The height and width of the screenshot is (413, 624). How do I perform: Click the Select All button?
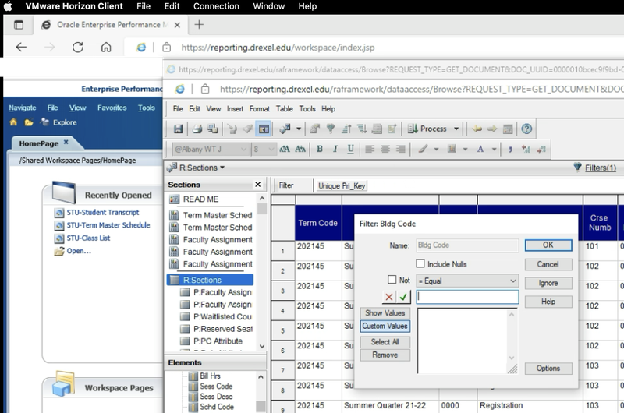point(385,342)
